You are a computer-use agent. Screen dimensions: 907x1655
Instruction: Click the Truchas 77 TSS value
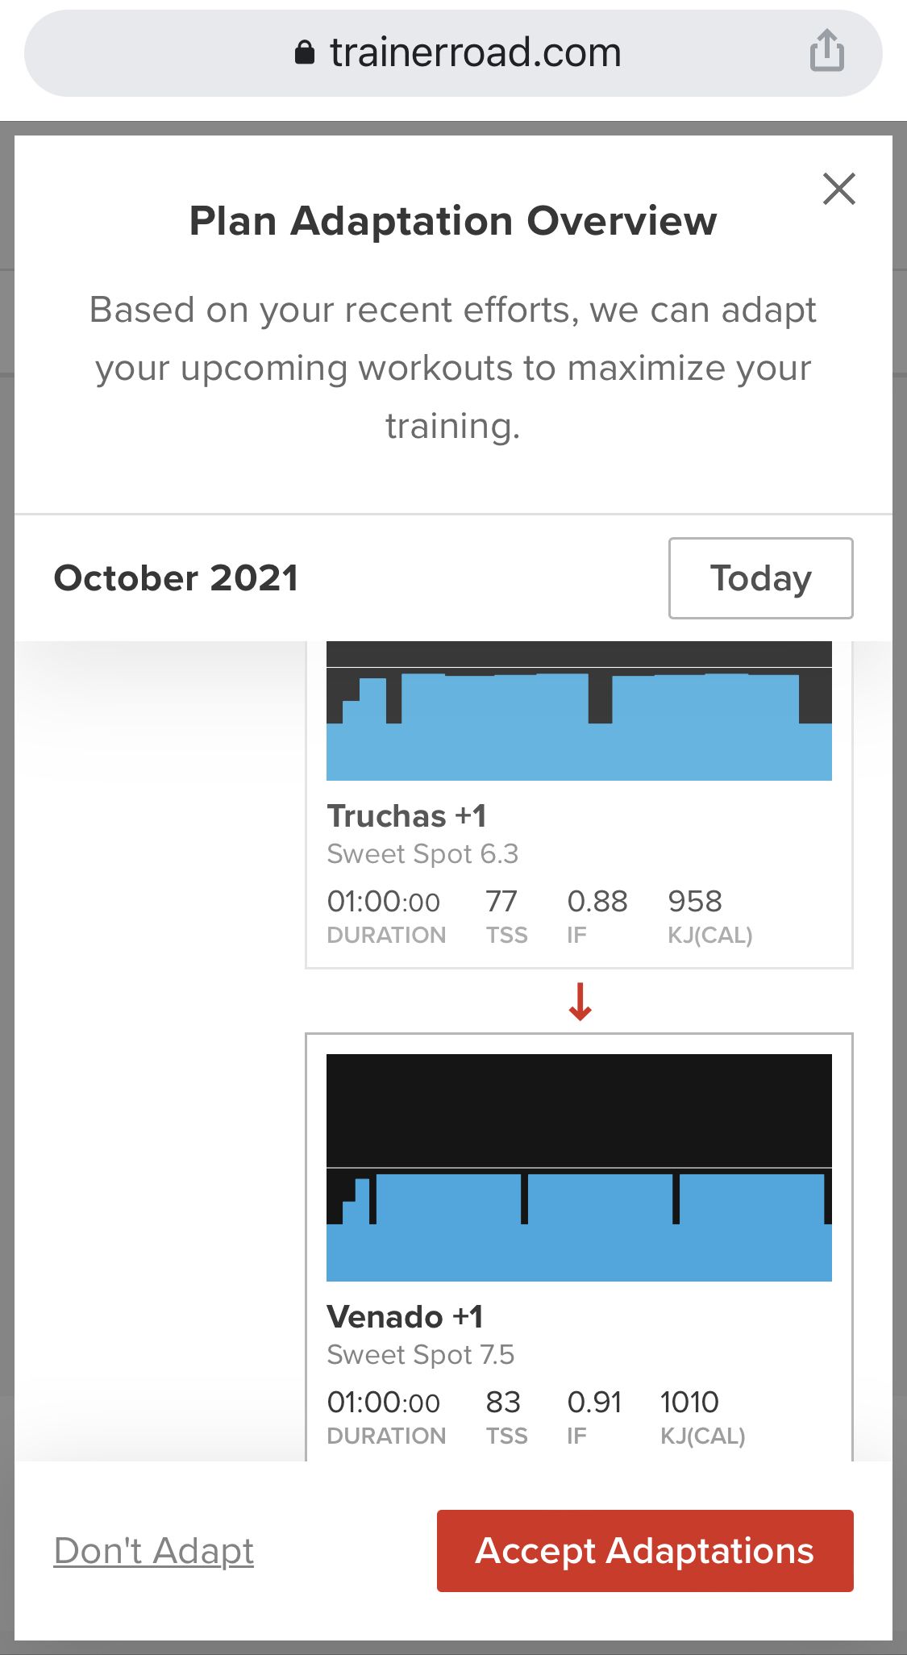pyautogui.click(x=501, y=901)
